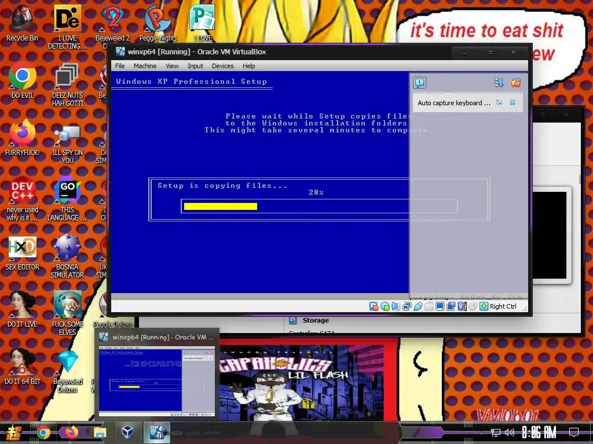Show hidden tray icons chevron
The image size is (593, 444).
(481, 432)
